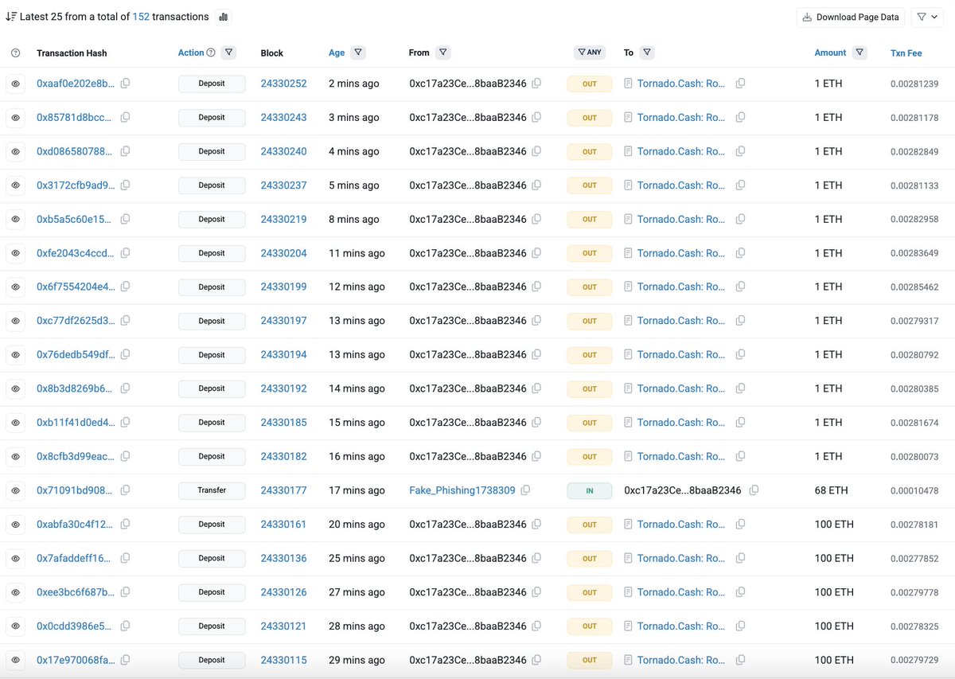Click Download Page Data button

pyautogui.click(x=850, y=17)
